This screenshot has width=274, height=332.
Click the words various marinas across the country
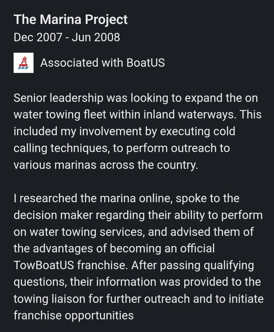tap(106, 165)
